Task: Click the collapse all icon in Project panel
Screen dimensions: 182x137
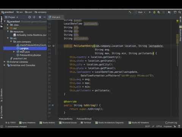Action: [x=35, y=17]
